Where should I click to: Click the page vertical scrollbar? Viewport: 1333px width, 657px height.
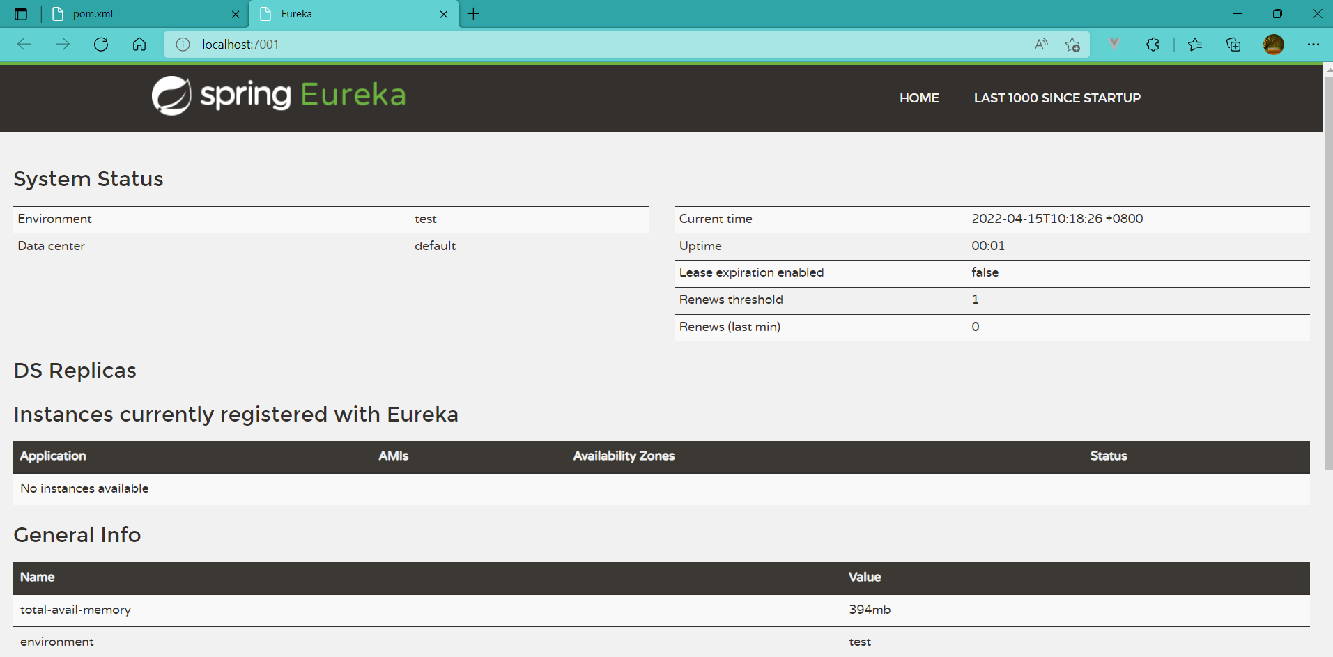tap(1328, 272)
